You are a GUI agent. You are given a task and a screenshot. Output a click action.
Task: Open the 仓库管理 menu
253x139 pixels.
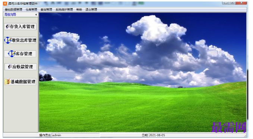(31, 10)
